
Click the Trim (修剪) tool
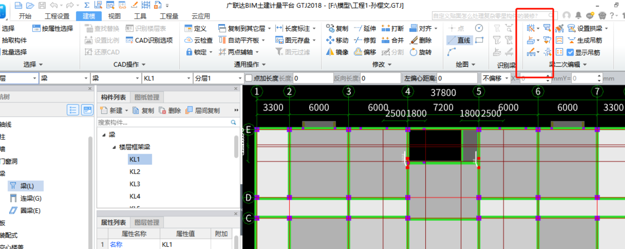[365, 40]
